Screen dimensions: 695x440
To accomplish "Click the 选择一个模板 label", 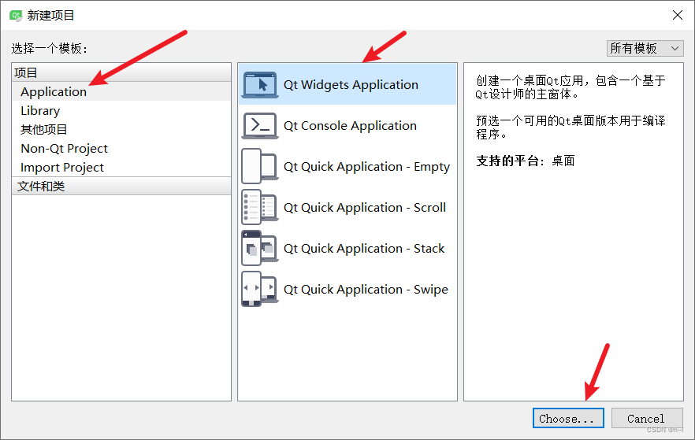I will 50,48.
